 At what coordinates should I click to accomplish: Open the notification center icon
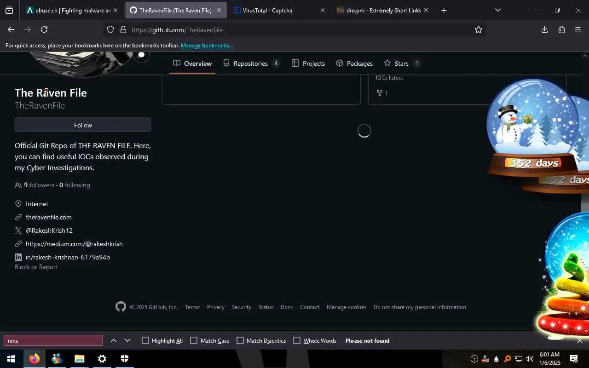point(574,359)
